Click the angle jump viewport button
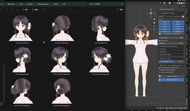 coord(171,34)
